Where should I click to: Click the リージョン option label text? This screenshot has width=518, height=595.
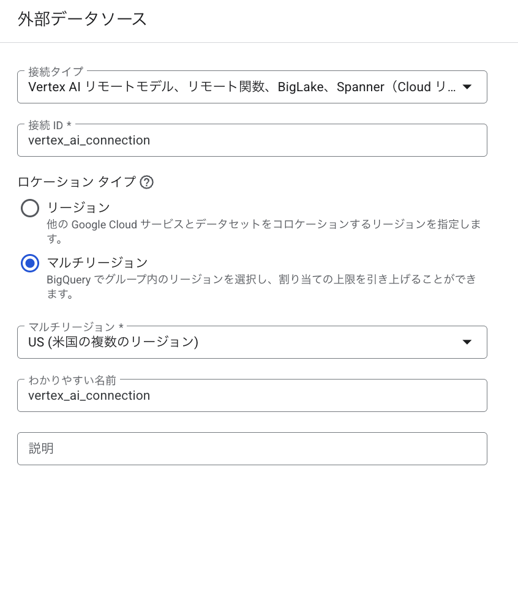[x=77, y=208]
